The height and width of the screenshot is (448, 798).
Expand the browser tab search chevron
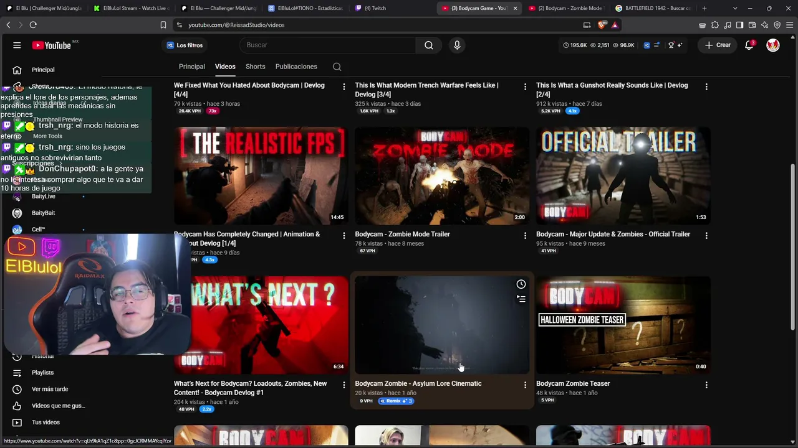[x=735, y=8]
